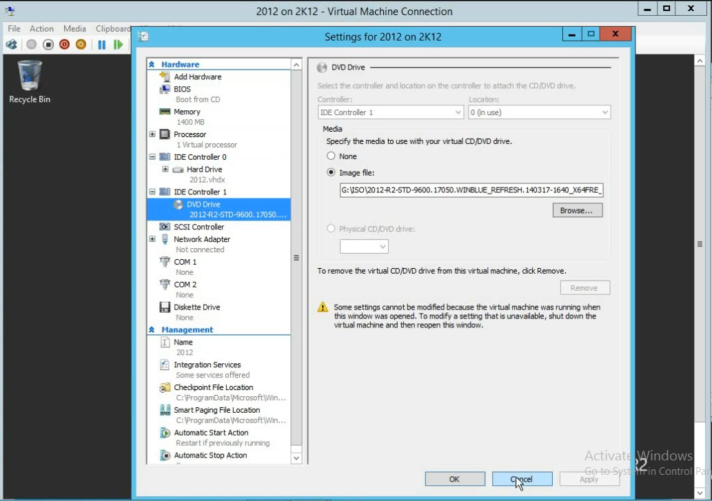Select the None media radio button
712x501 pixels.
[x=331, y=156]
